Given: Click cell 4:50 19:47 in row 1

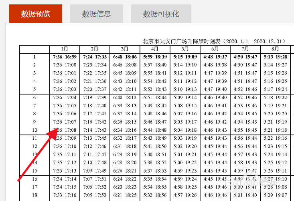Looking at the screenshot, I should pyautogui.click(x=245, y=57).
